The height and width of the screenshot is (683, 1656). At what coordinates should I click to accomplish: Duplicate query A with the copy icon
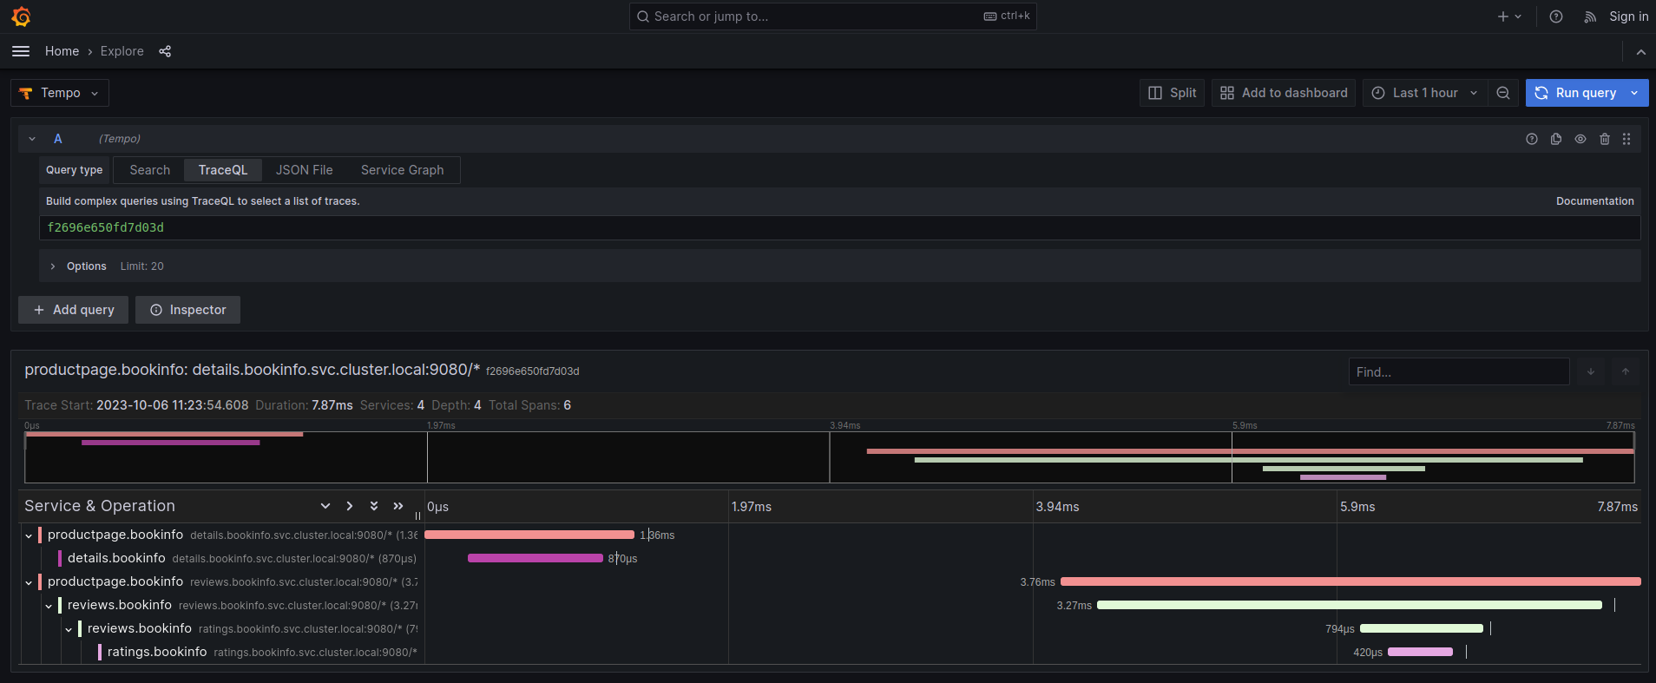1556,139
